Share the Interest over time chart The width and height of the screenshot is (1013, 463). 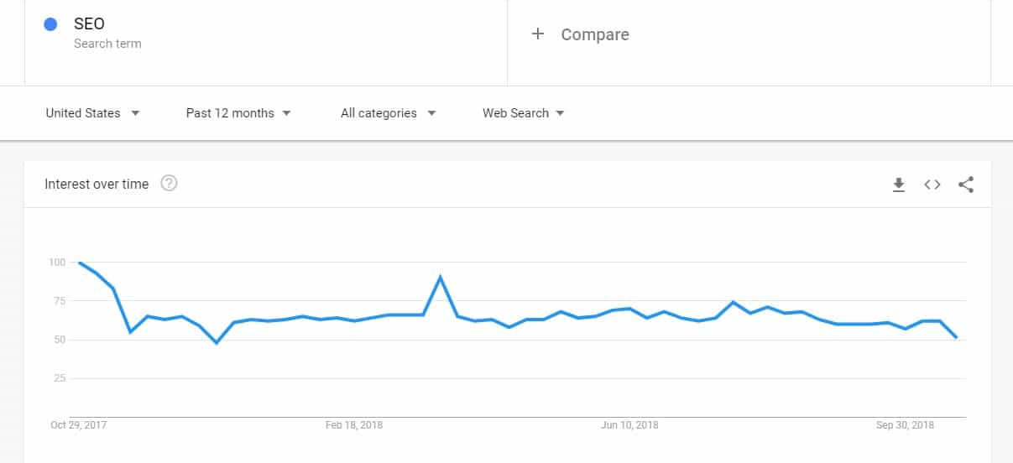(x=966, y=185)
